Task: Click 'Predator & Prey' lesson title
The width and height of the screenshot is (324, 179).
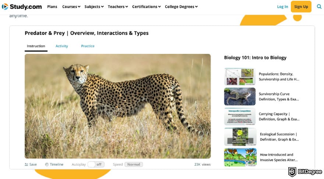Action: [87, 33]
